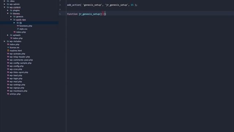
Task: Expand the plugins folder arrow
Action: (8, 10)
